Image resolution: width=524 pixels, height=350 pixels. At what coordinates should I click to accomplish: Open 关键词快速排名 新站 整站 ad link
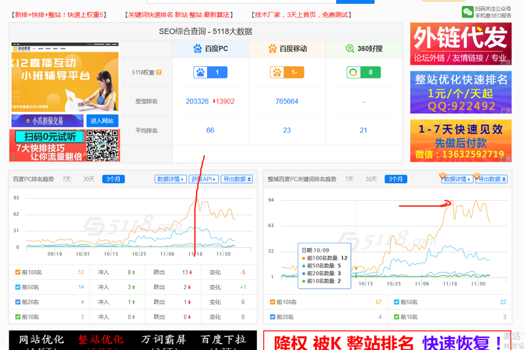coord(179,14)
